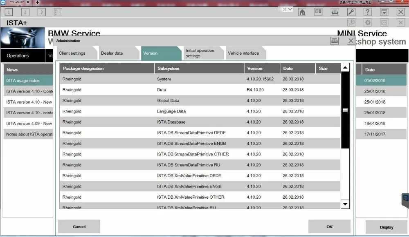Open the wrench administration icon

coord(351,12)
